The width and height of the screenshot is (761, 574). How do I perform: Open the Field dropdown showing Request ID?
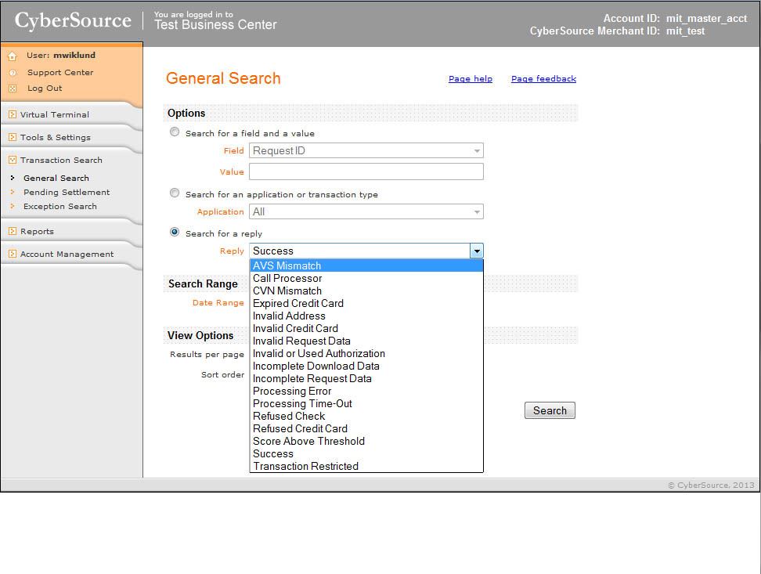[366, 150]
